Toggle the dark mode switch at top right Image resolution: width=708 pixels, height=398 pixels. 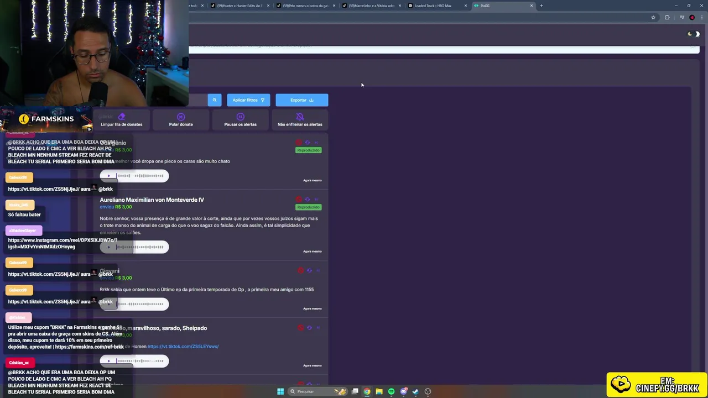(694, 34)
